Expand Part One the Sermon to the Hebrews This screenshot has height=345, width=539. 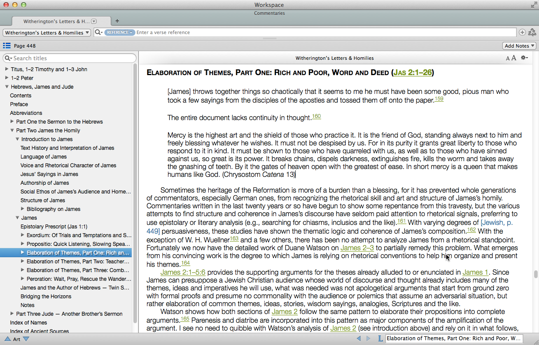[12, 122]
